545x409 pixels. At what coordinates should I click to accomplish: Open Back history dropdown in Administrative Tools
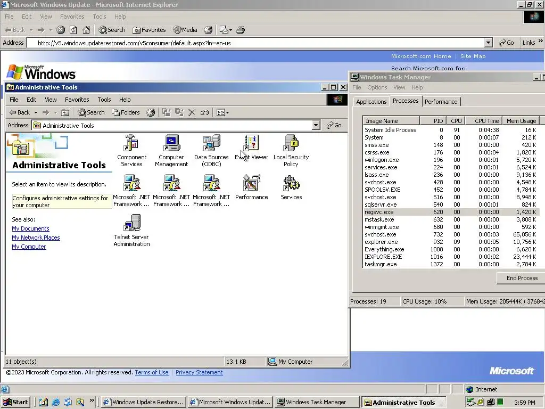click(x=36, y=113)
